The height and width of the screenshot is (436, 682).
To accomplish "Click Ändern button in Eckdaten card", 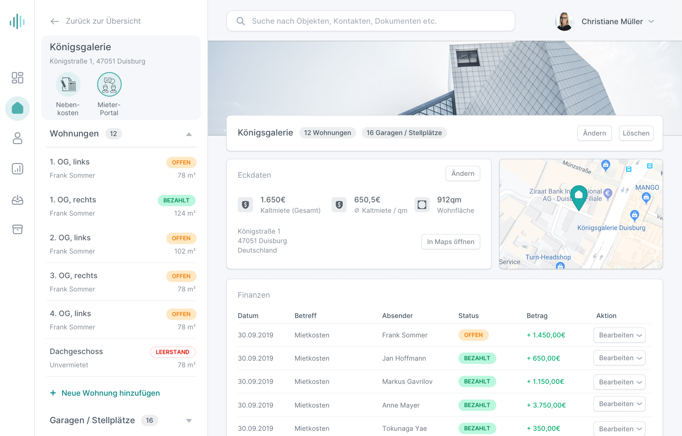I will [462, 173].
